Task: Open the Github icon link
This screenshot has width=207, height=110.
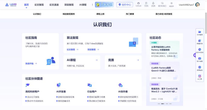Action: [138, 3]
